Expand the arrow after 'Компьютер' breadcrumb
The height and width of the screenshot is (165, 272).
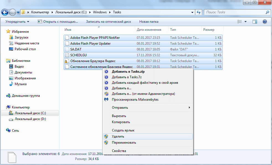click(52, 12)
